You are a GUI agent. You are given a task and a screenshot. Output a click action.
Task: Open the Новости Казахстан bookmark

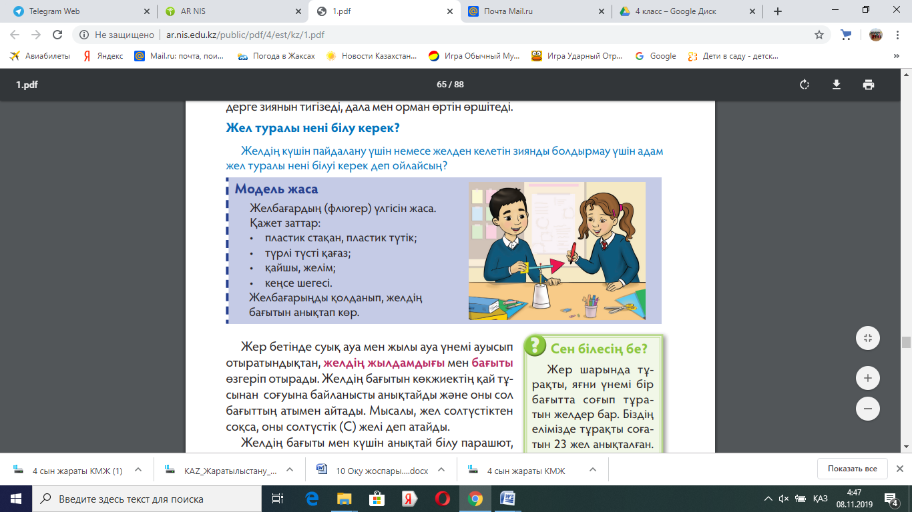[371, 56]
